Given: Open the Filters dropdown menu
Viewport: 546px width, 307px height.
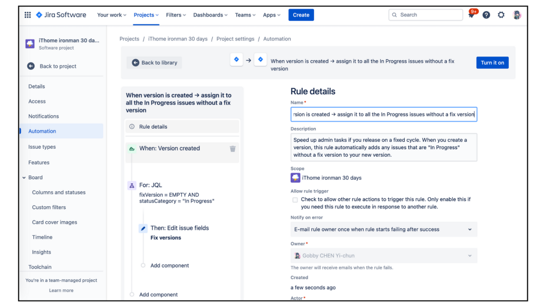Looking at the screenshot, I should click(176, 15).
